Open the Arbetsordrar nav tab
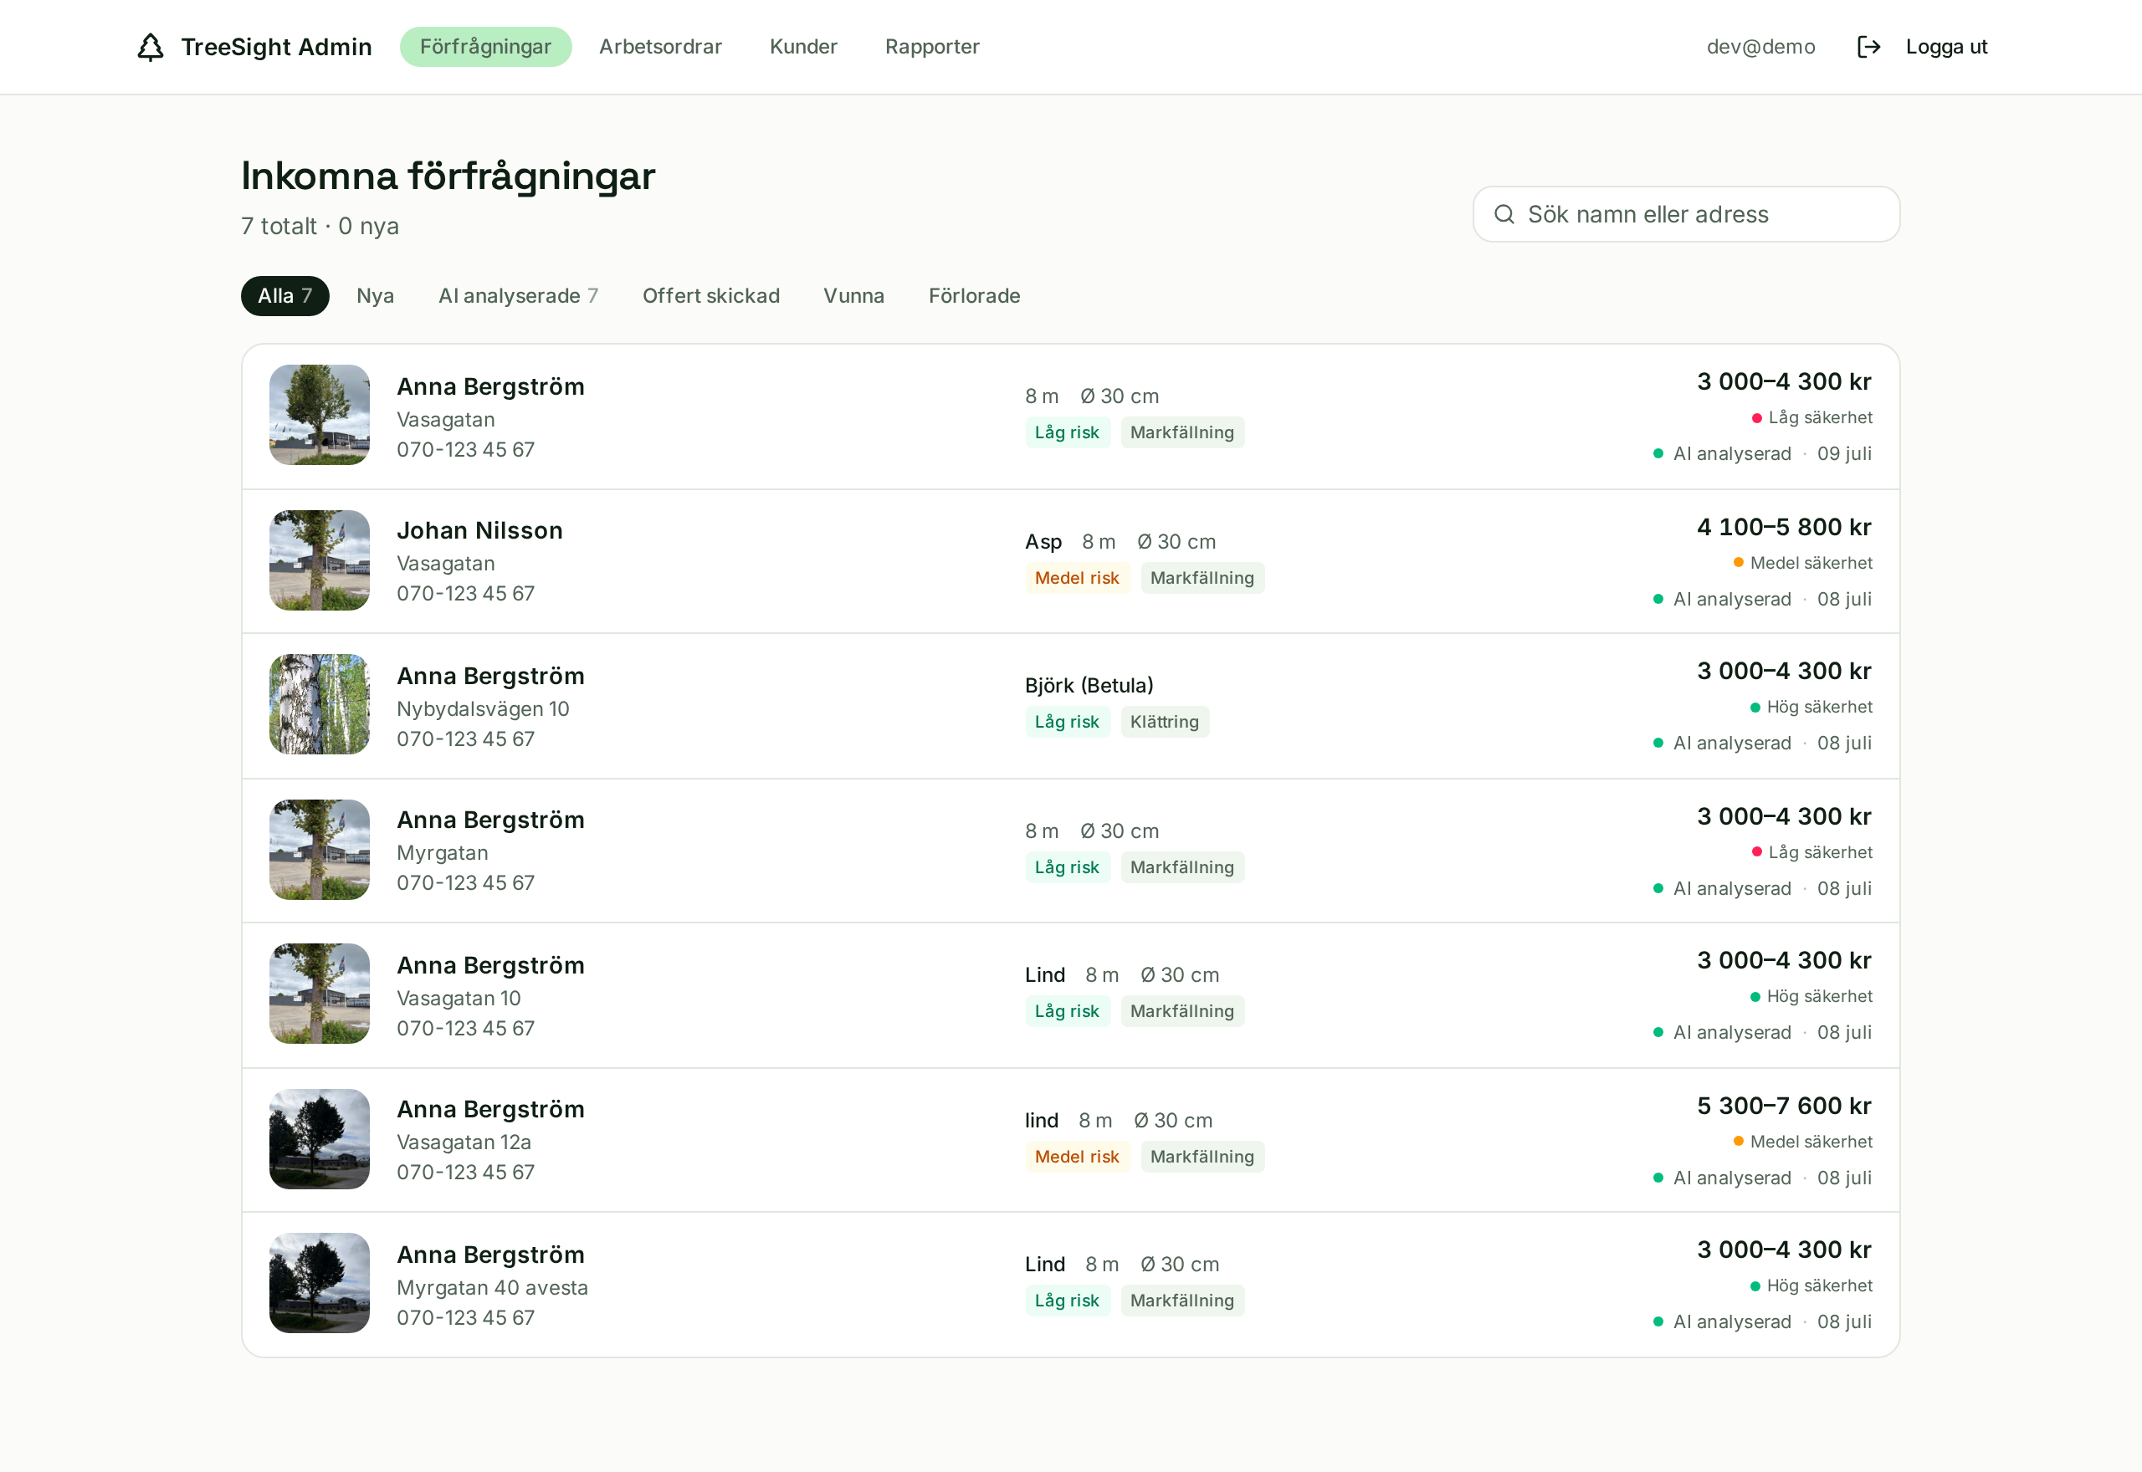 [660, 47]
